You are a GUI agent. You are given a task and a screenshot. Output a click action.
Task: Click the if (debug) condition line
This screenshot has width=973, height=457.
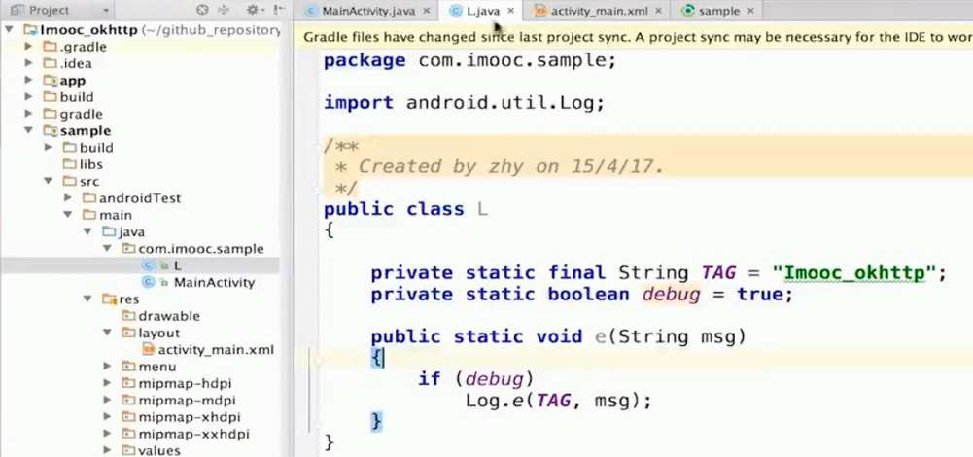(476, 378)
